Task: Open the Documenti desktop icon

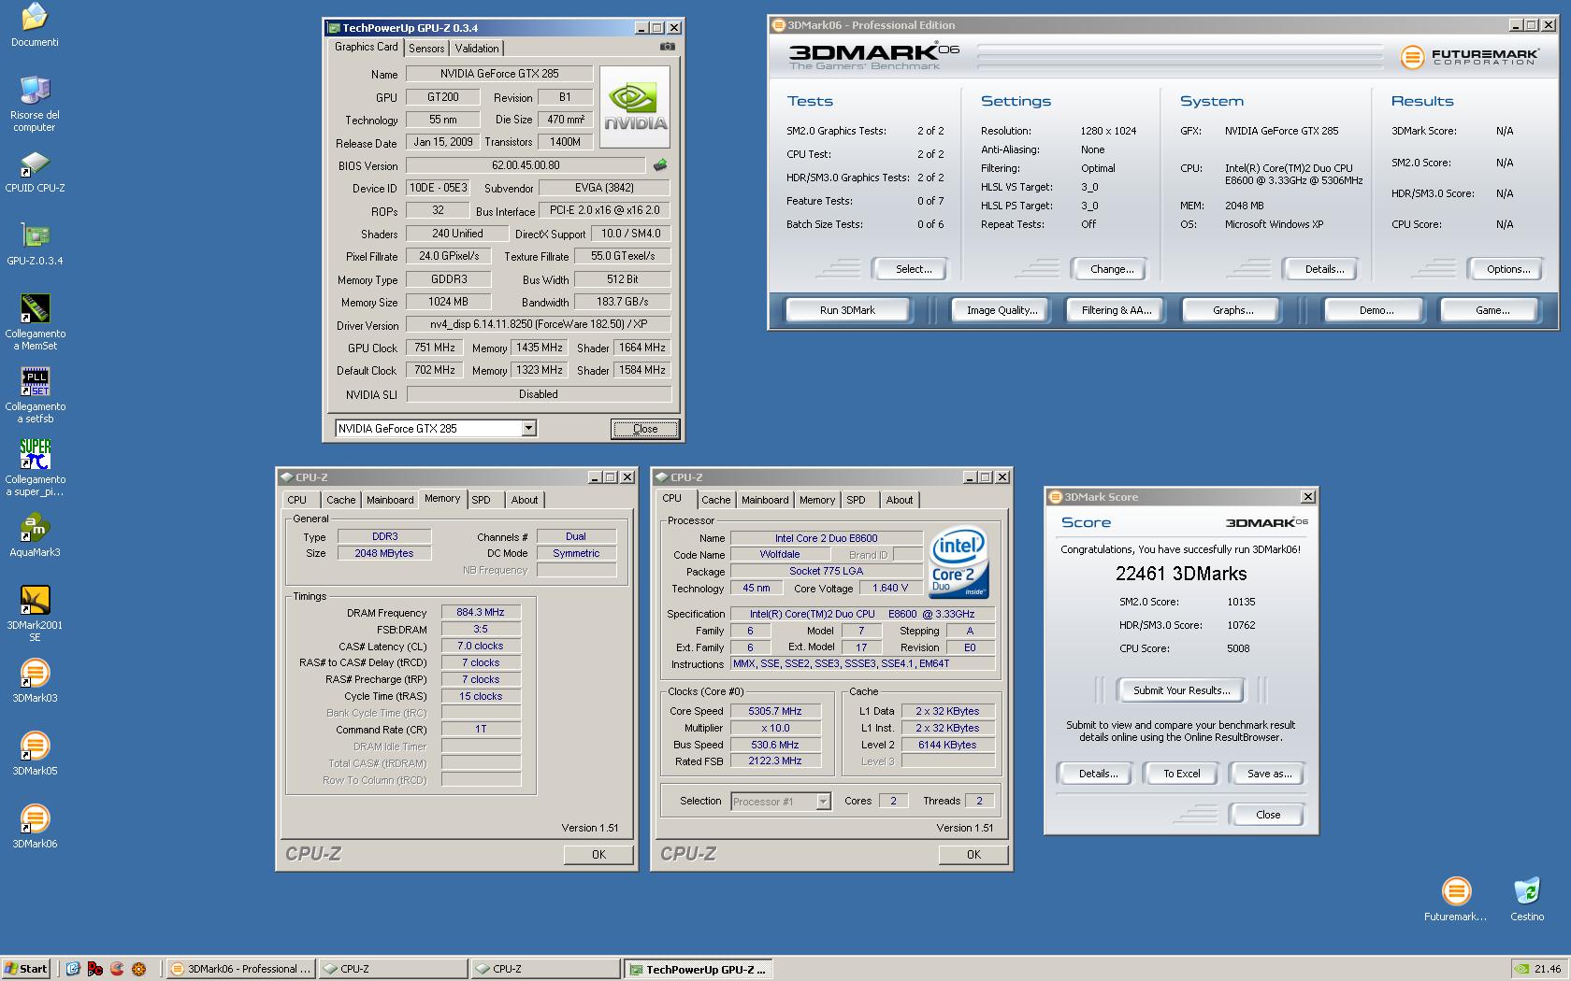Action: (35, 17)
